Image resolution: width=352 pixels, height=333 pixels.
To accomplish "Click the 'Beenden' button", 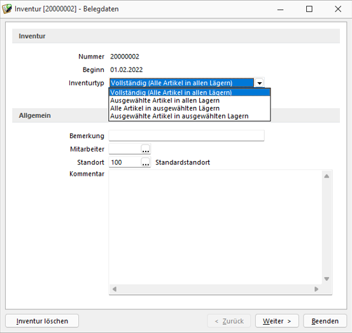I will pos(325,321).
